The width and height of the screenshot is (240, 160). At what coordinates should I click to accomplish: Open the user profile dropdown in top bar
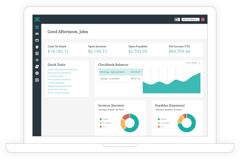click(177, 19)
